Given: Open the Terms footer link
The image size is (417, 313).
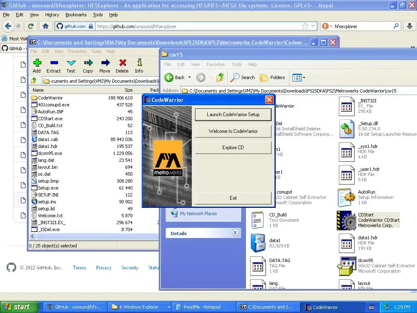Looking at the screenshot, I should pos(79,267).
